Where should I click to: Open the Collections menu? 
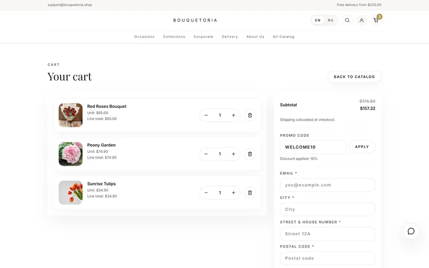point(174,36)
